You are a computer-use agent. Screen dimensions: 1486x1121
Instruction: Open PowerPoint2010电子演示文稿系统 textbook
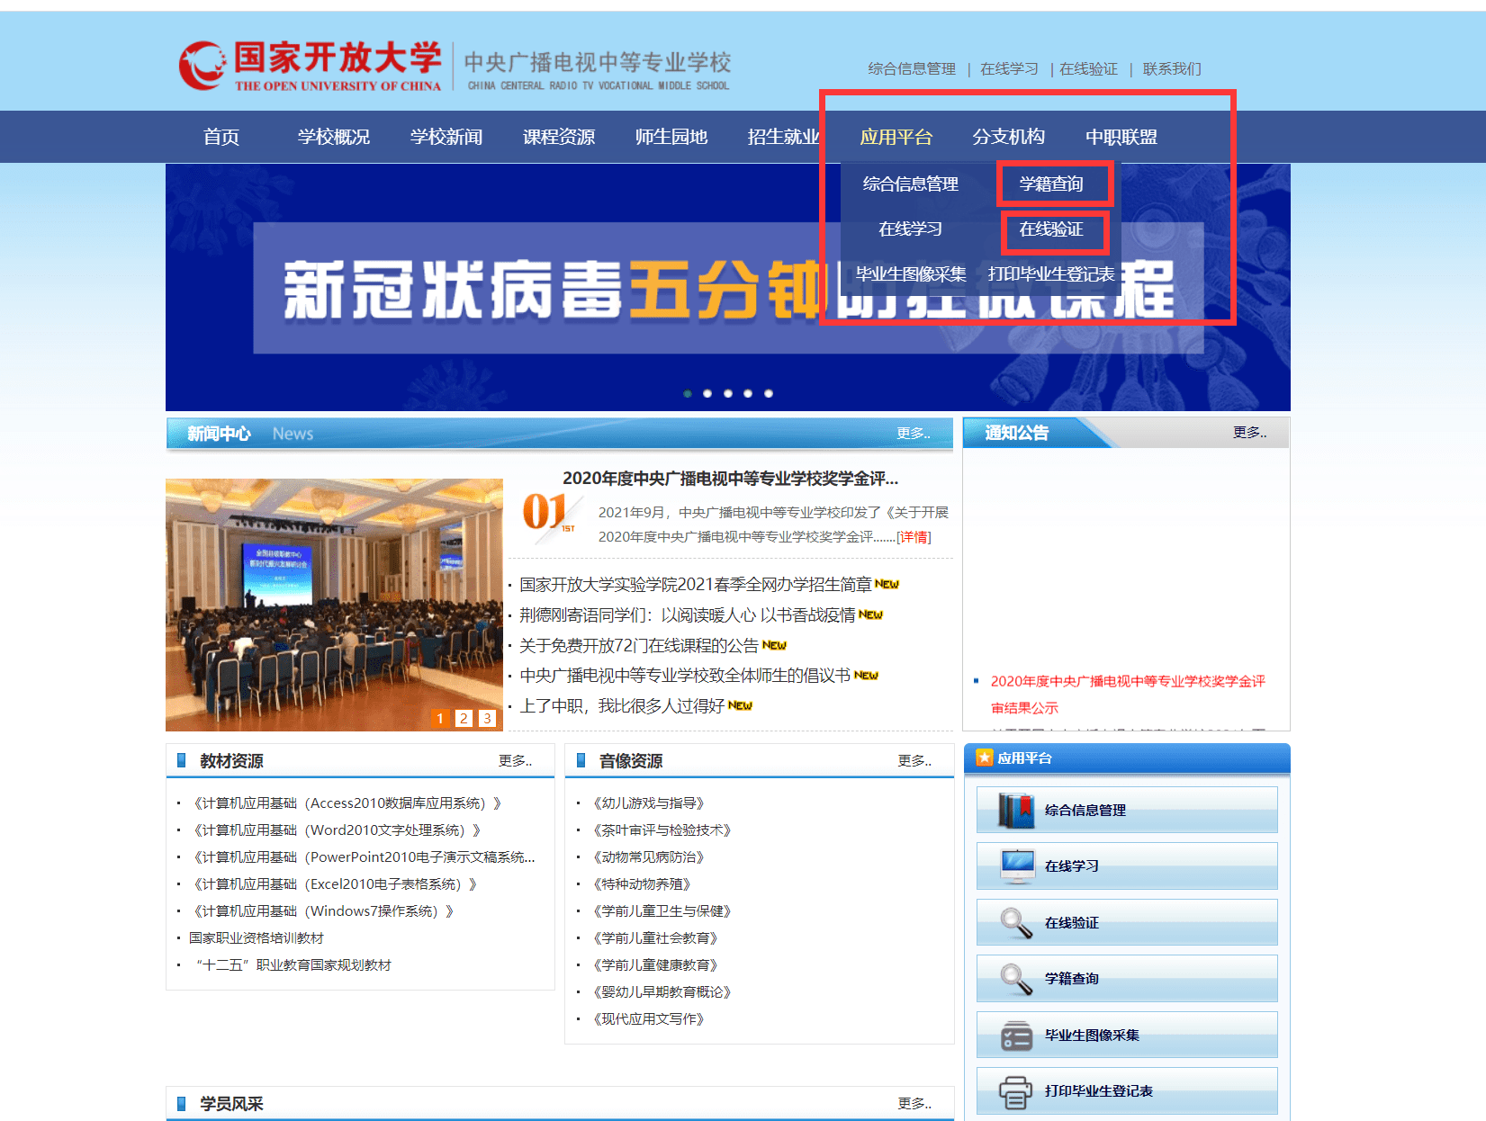[363, 856]
